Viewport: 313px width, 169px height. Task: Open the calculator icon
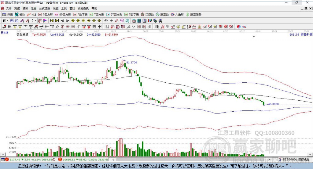coord(139,21)
